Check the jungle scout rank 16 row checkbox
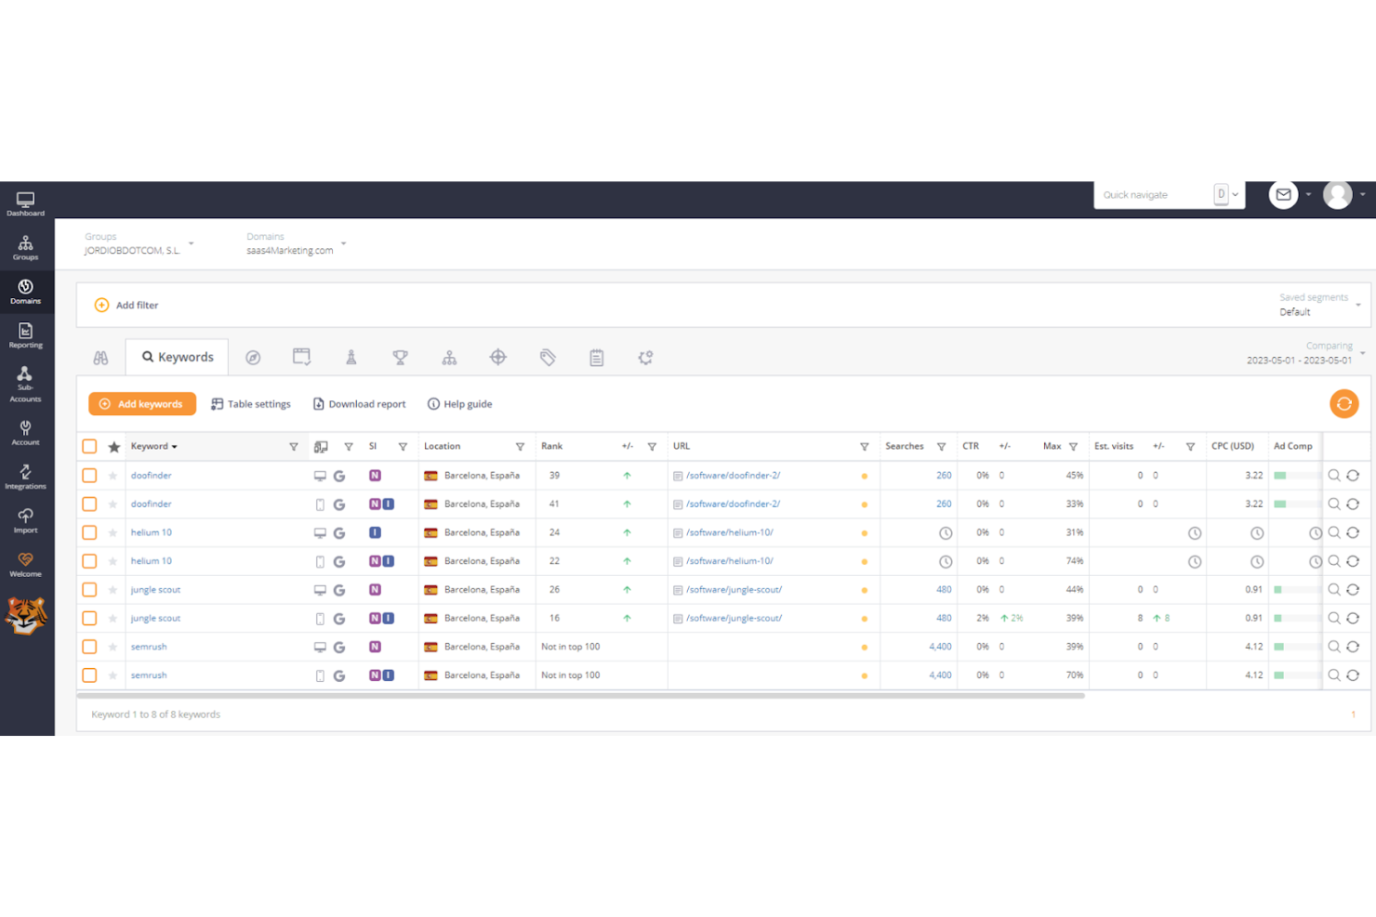The height and width of the screenshot is (917, 1376). pos(89,618)
